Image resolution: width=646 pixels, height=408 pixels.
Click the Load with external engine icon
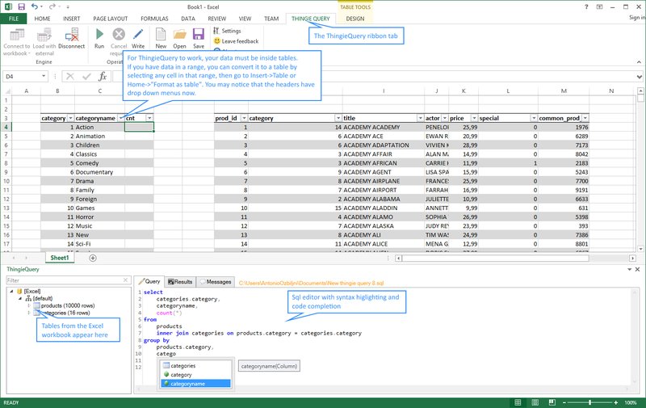pos(44,35)
